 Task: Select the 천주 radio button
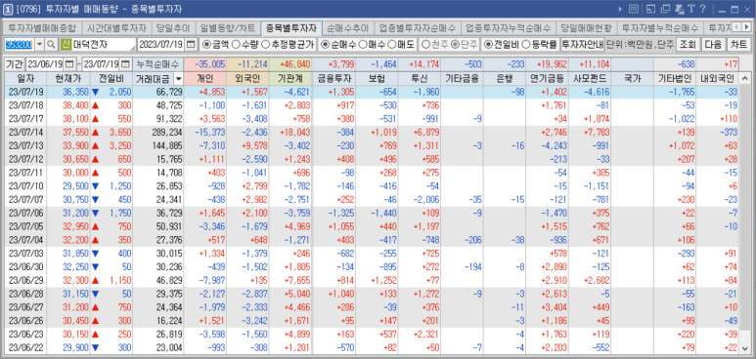pos(425,45)
